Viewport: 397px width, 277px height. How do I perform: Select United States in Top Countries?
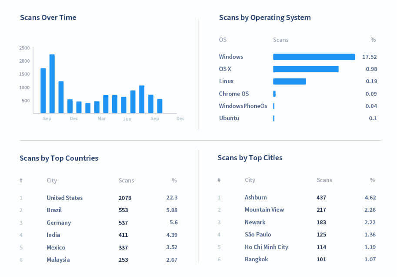[x=64, y=198]
